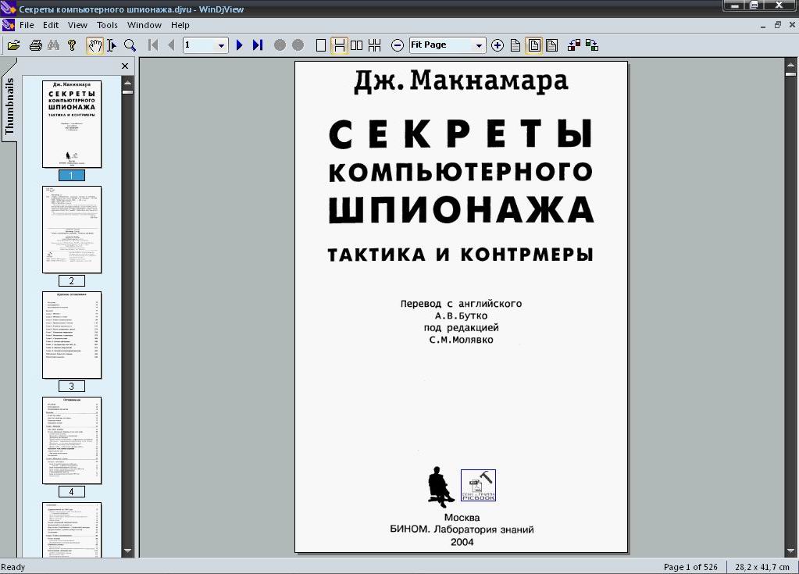Click the Thumbnails side tab
The image size is (799, 574).
(x=9, y=106)
